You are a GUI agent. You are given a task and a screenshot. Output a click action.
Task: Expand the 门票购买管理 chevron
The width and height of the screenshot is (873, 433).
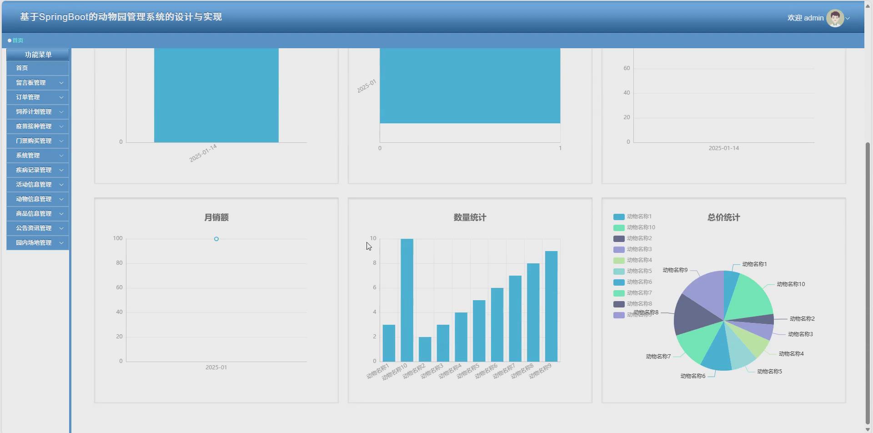point(61,141)
